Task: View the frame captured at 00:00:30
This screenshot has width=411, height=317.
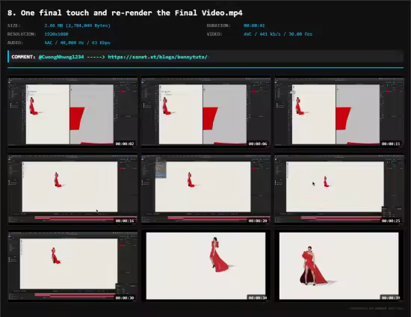Action: pos(72,266)
